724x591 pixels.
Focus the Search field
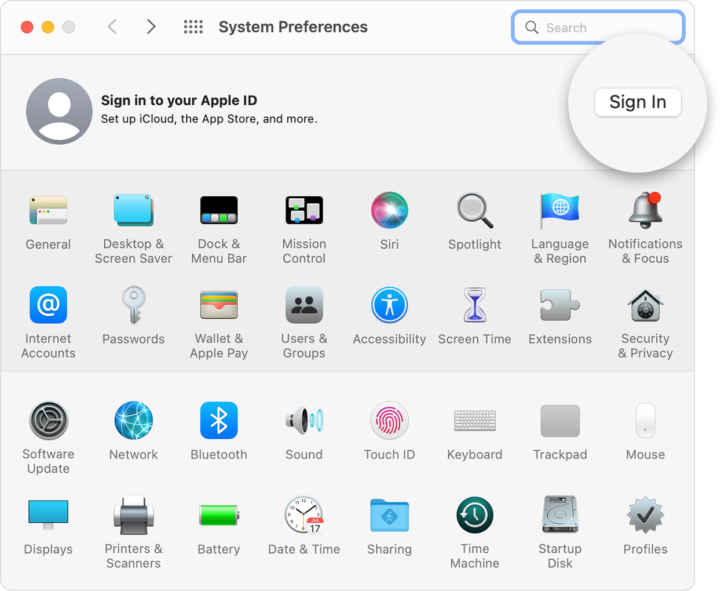[598, 27]
